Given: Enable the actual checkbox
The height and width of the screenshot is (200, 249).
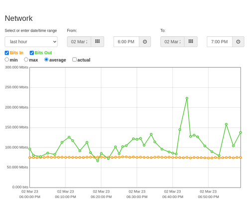Looking at the screenshot, I should click(74, 60).
